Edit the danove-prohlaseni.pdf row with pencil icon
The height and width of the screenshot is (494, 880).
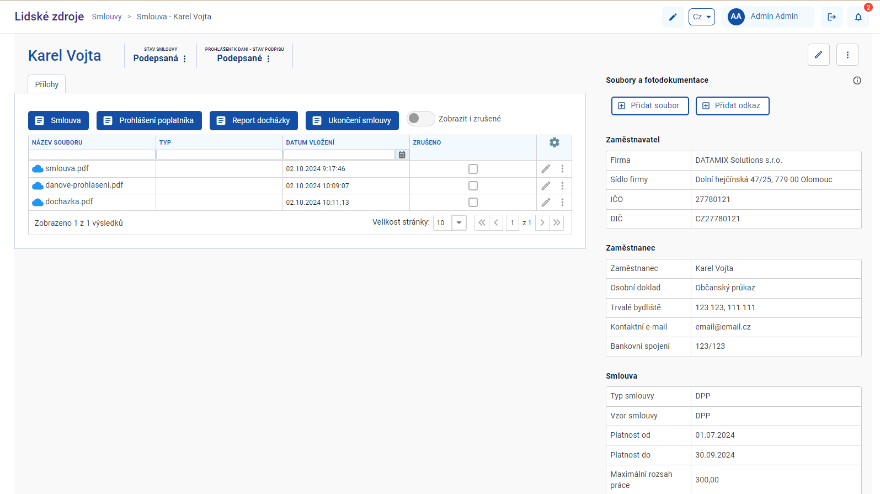click(x=546, y=186)
